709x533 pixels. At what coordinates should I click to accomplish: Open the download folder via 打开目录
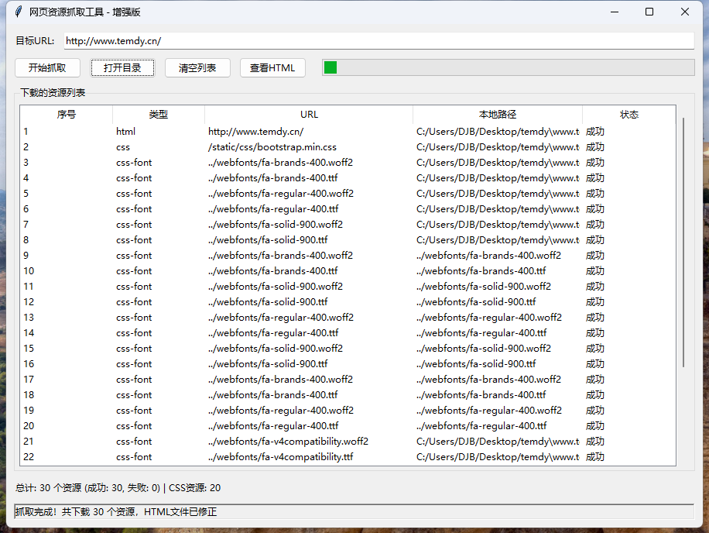[122, 67]
